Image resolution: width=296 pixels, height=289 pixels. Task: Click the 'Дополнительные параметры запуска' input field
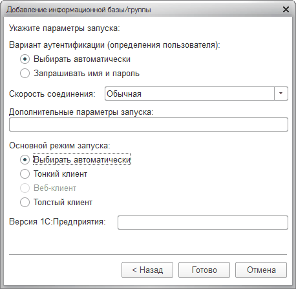point(149,125)
